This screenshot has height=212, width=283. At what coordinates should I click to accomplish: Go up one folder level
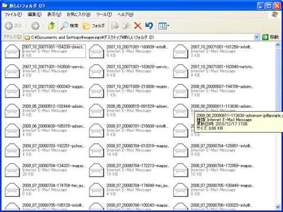52,26
